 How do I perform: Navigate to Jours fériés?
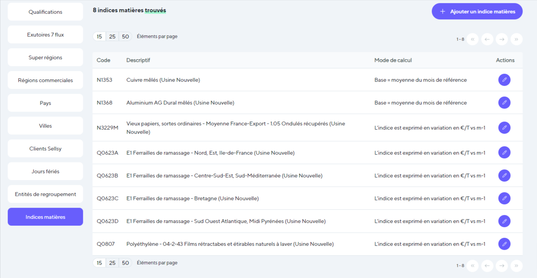(x=45, y=171)
